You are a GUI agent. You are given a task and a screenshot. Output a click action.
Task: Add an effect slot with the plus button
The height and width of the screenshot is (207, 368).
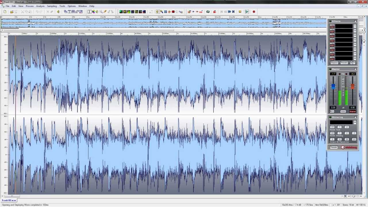pos(351,63)
